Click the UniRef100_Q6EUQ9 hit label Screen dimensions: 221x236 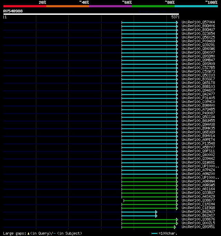coord(198,132)
